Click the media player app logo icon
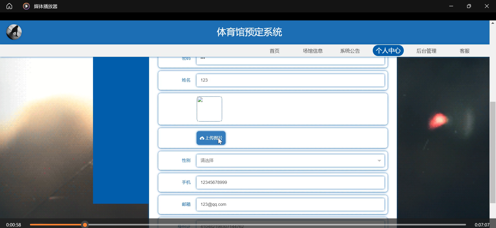 (26, 6)
